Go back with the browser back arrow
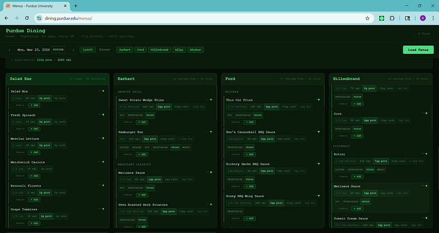 point(6,18)
